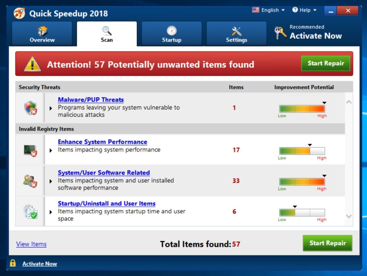Click the Attention! 57 Potentially unwanted items text
The width and height of the screenshot is (367, 276).
coord(150,64)
